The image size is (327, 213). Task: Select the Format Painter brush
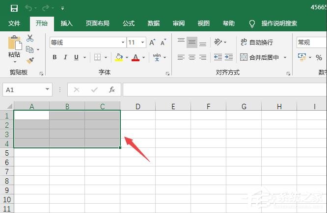click(30, 61)
